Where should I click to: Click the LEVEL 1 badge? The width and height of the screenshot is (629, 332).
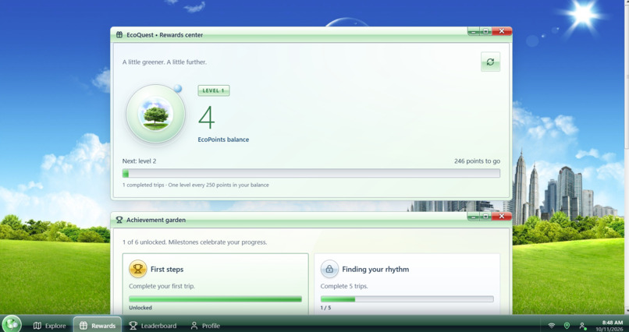[x=213, y=90]
